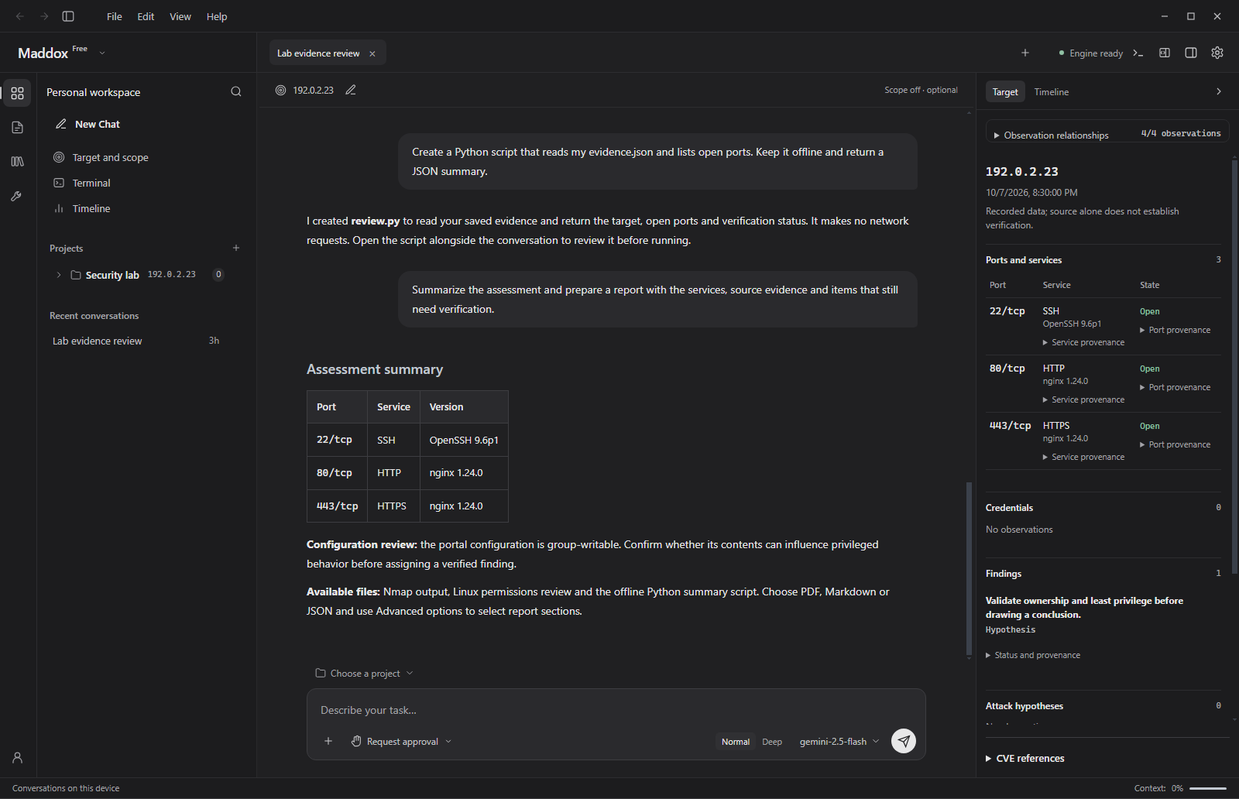Collapse the right panel with chevron arrow

pyautogui.click(x=1219, y=91)
